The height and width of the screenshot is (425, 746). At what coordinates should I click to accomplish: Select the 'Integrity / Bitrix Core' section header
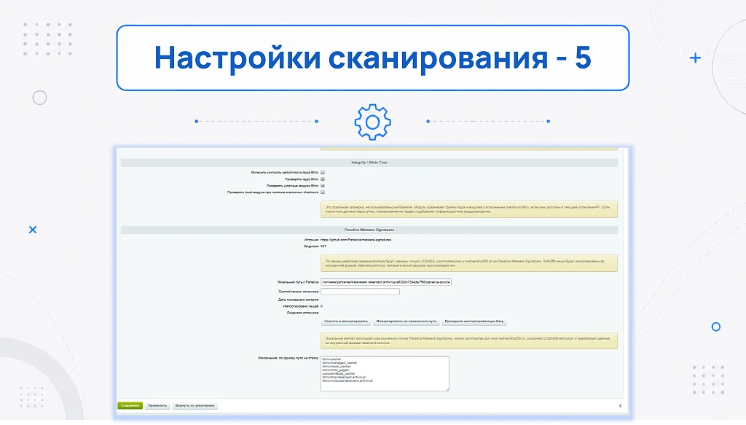(x=369, y=163)
